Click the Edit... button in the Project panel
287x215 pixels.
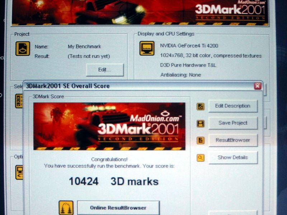(105, 70)
